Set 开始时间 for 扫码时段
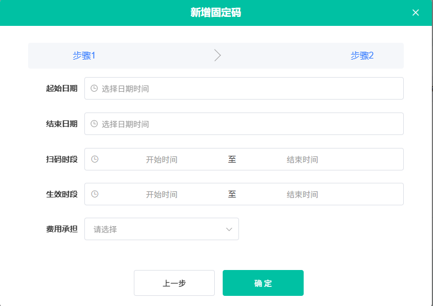 tap(161, 159)
